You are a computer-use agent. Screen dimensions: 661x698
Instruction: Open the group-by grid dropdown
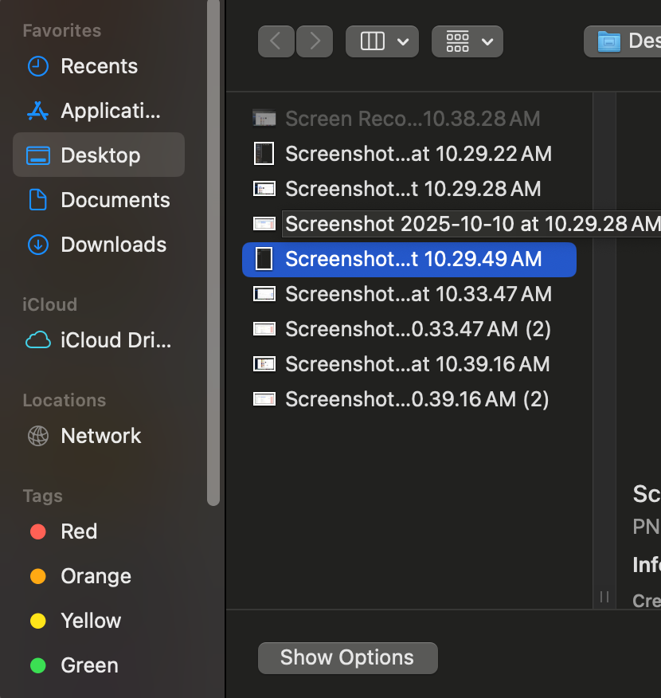pyautogui.click(x=467, y=41)
